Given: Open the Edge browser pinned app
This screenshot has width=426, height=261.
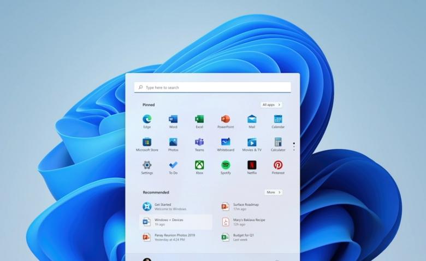Looking at the screenshot, I should pyautogui.click(x=147, y=121).
